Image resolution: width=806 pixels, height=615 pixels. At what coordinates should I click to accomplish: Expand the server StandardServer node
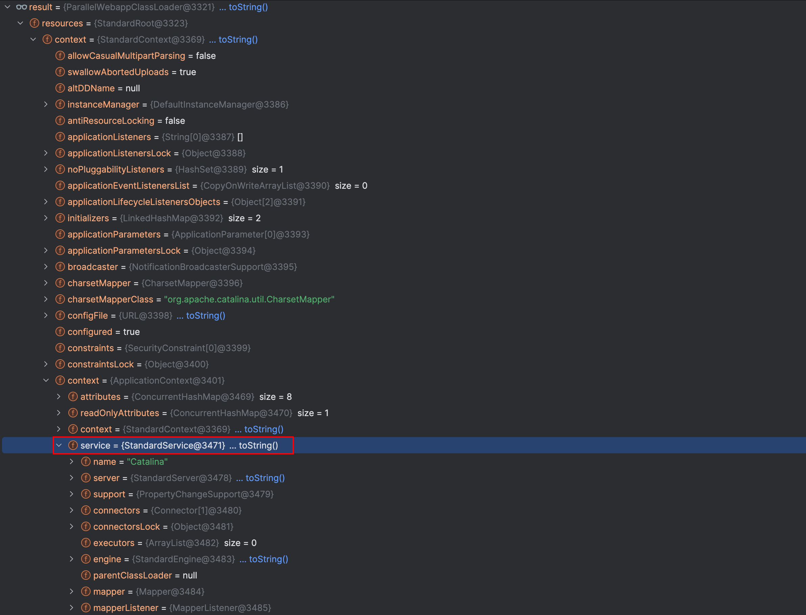tap(72, 478)
